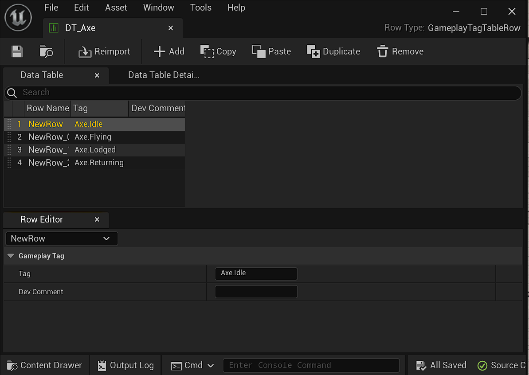Open the Source Control status
The image size is (529, 375).
502,365
